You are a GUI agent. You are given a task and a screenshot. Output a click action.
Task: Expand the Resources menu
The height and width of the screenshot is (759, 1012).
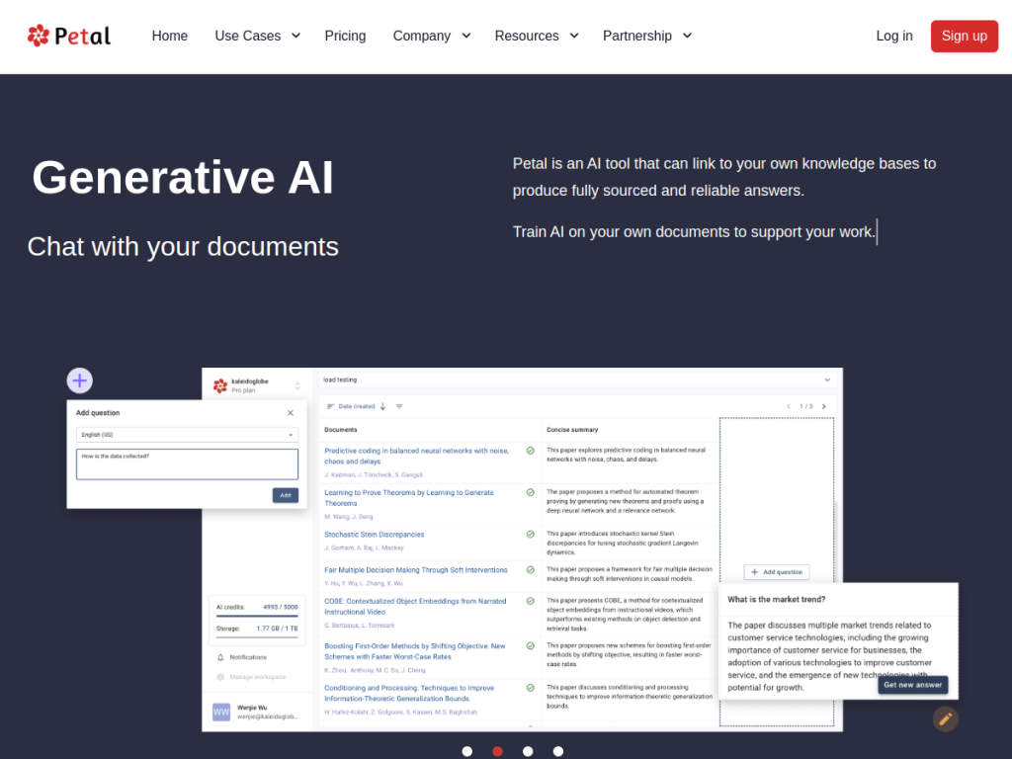coord(537,37)
